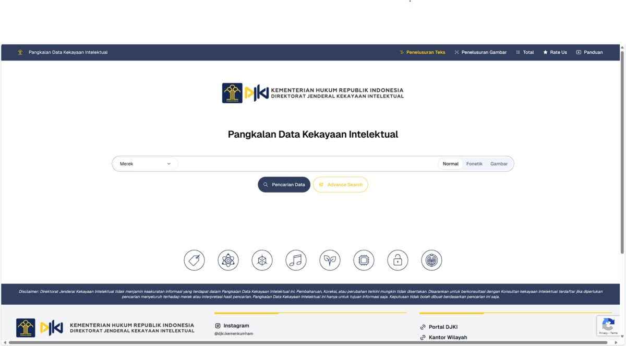Click the star icon next to Rate Us
Screen dimensions: 626x346
point(545,52)
